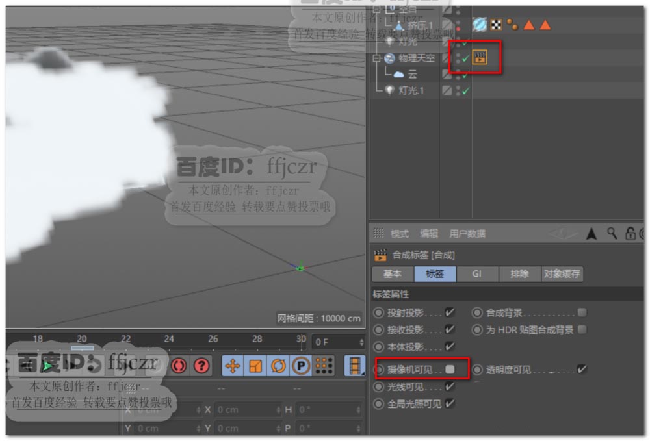Switch to the 基本 tab
650x441 pixels.
pyautogui.click(x=393, y=273)
